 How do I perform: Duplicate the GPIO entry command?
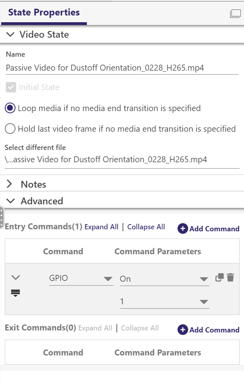click(x=219, y=278)
